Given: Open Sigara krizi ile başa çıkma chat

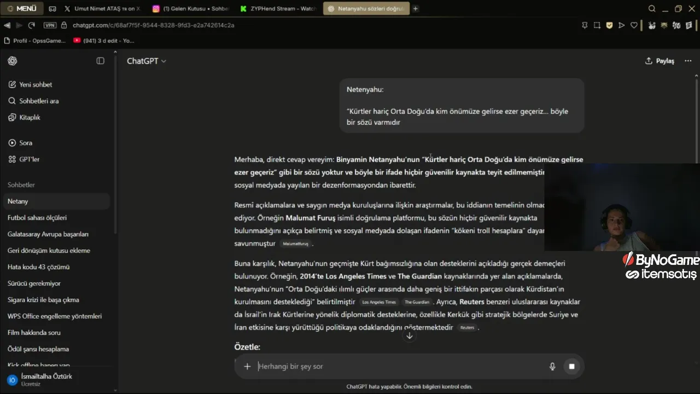Looking at the screenshot, I should pyautogui.click(x=57, y=300).
